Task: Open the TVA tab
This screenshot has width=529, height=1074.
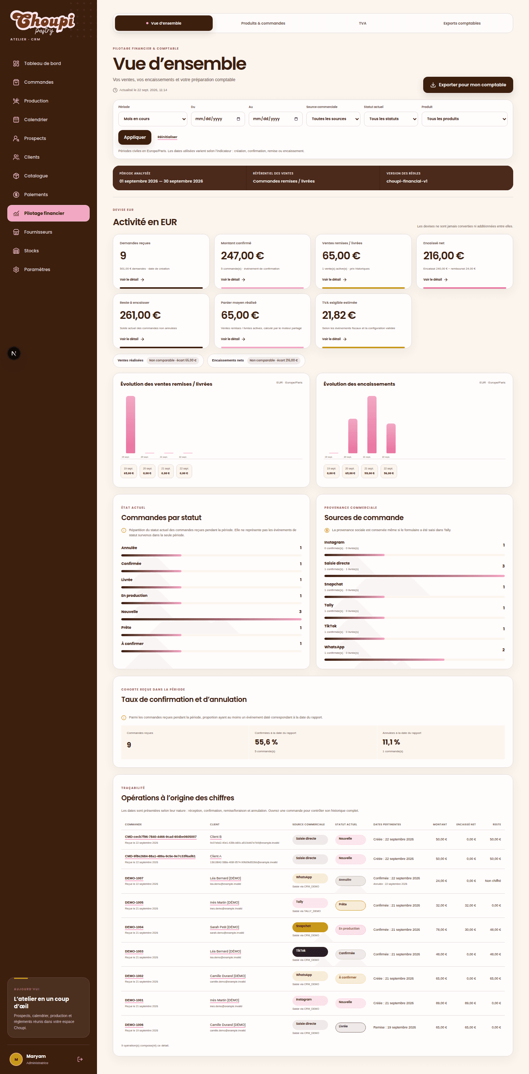Action: 363,24
